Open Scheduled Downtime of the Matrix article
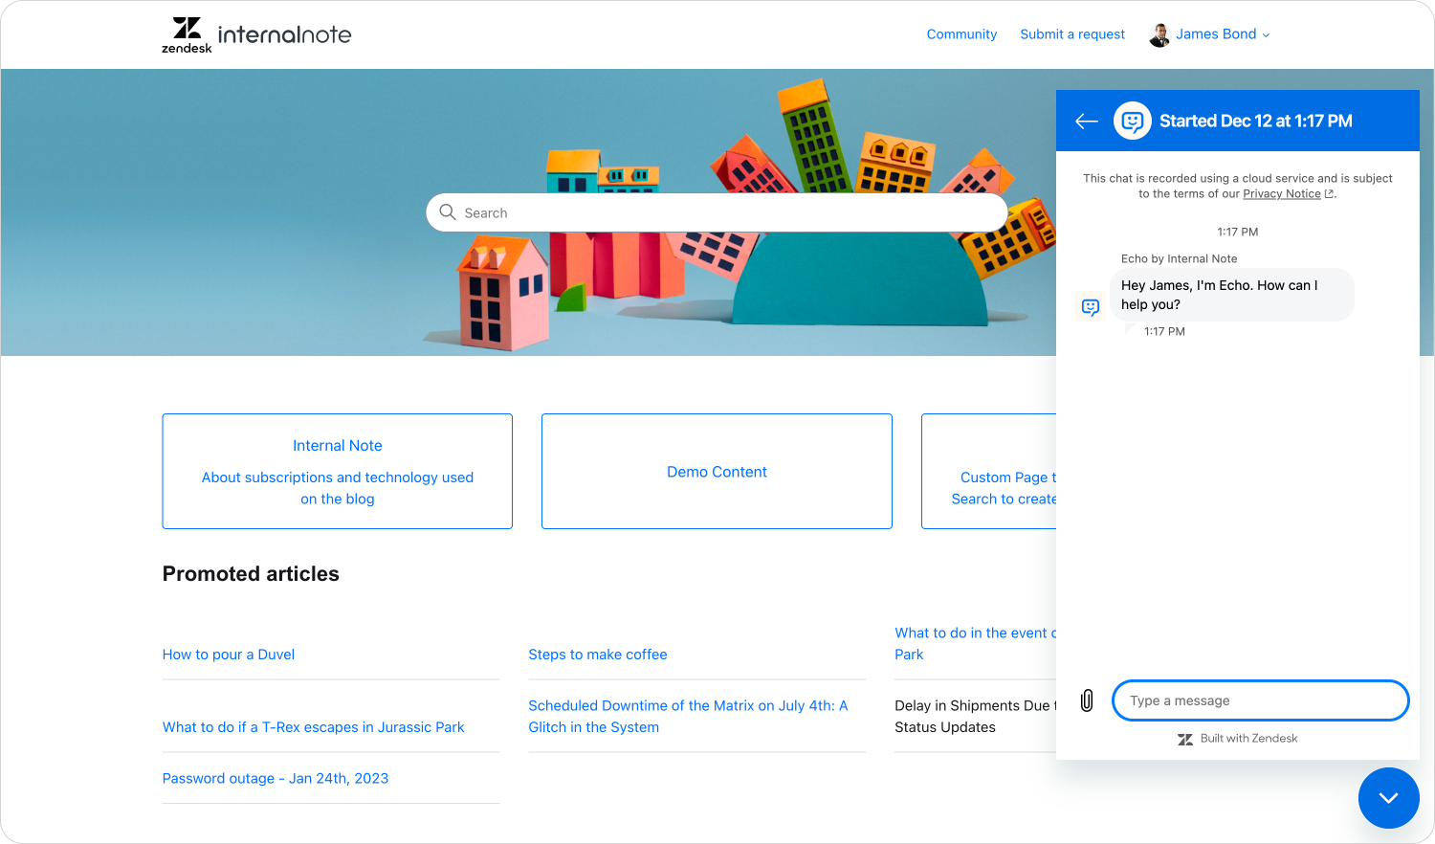Screen dimensions: 1435x844 click(x=688, y=716)
